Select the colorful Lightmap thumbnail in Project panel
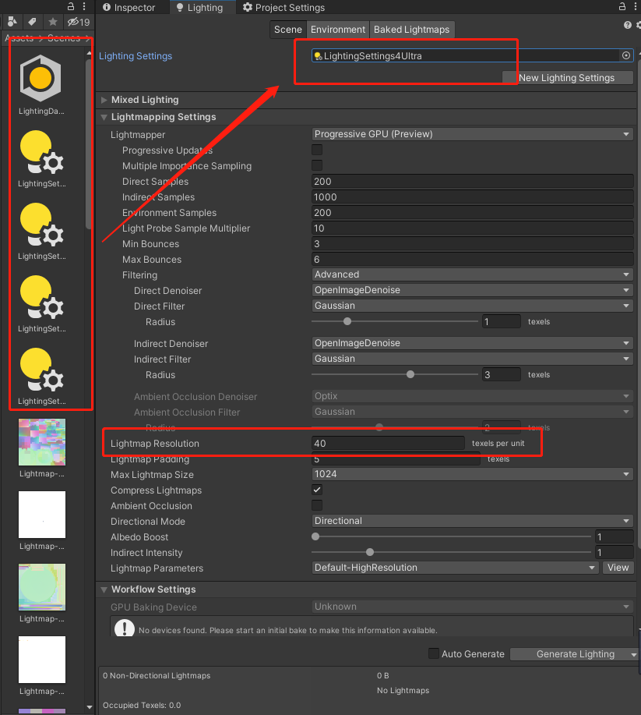 click(x=41, y=441)
